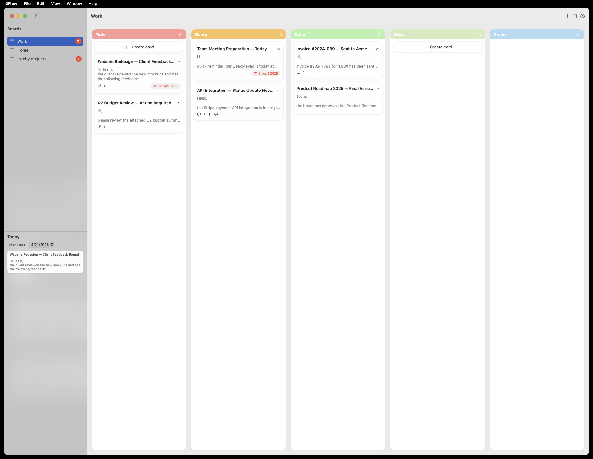Click Create card in Misc column
Image resolution: width=593 pixels, height=459 pixels.
438,47
